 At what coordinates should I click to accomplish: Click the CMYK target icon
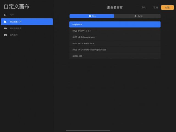point(135,16)
